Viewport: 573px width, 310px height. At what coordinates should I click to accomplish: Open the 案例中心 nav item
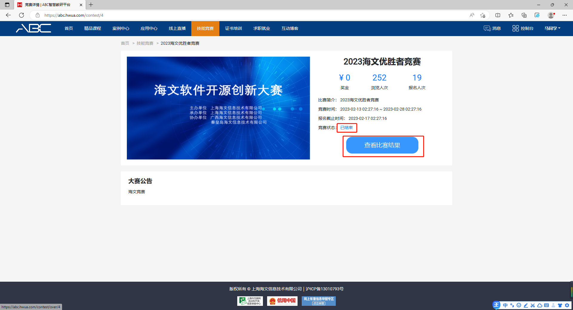point(121,28)
